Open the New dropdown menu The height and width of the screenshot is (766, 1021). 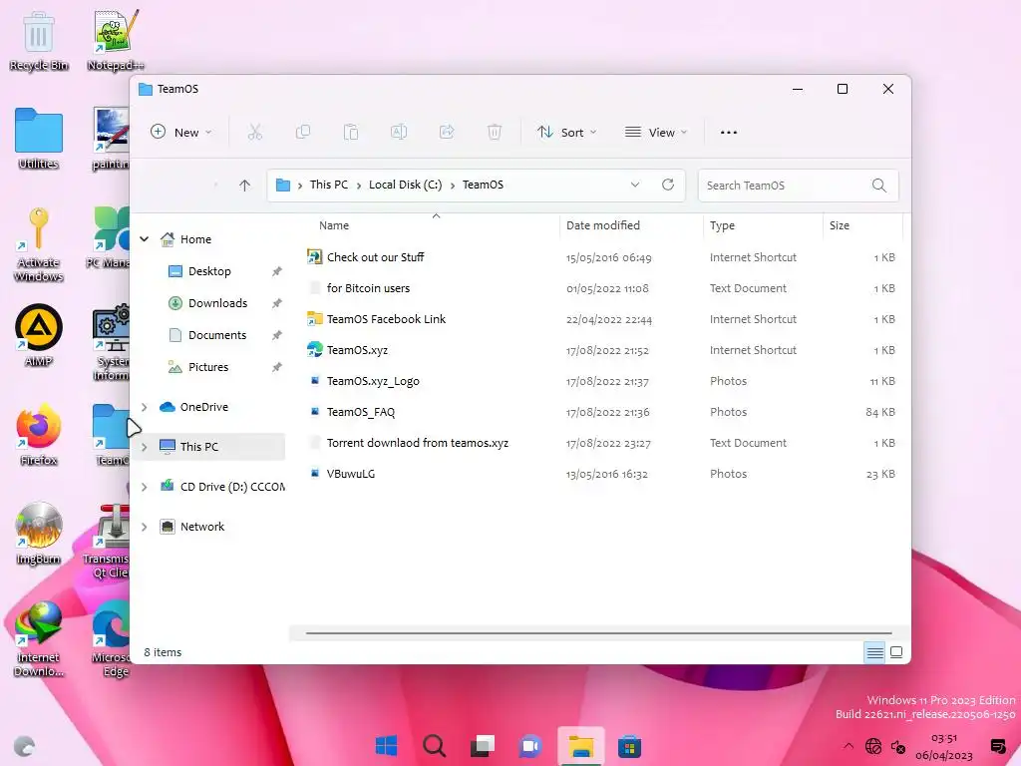[181, 133]
